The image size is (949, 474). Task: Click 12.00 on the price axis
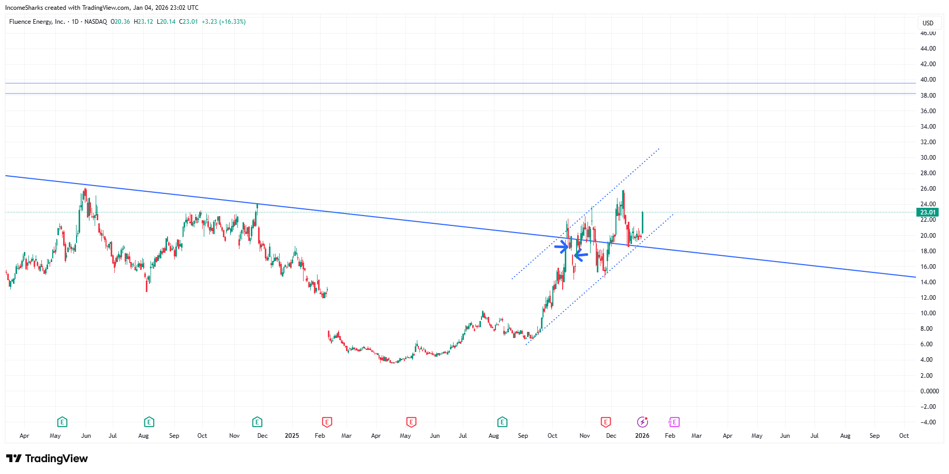(928, 298)
